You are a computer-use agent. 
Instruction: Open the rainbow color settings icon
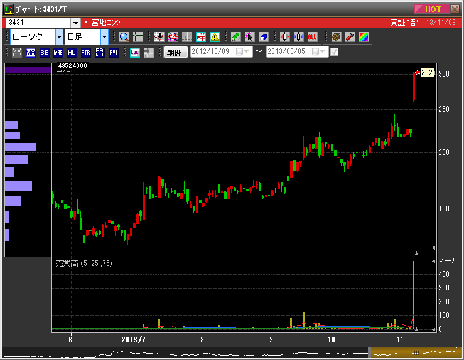[364, 37]
